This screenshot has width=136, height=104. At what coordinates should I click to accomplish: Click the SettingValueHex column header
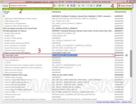(120, 12)
